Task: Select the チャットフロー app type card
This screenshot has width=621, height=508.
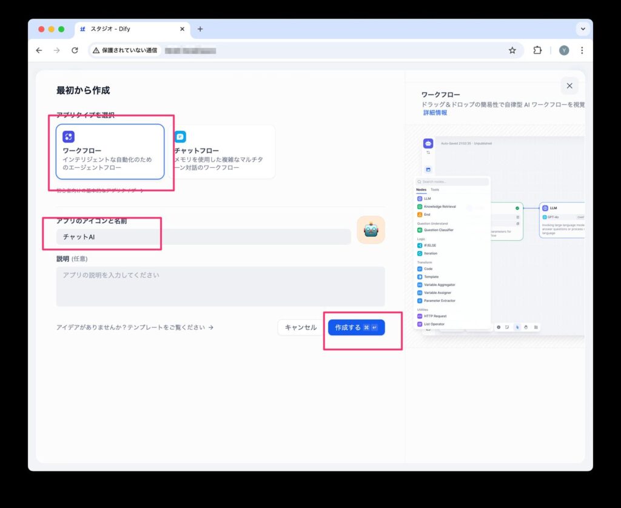Action: [224, 152]
